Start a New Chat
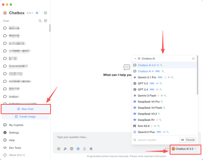 click(x=25, y=109)
